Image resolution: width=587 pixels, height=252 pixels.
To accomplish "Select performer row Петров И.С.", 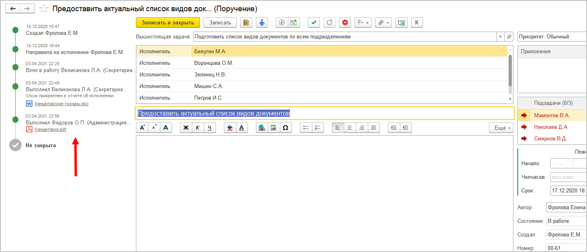I will (x=322, y=98).
